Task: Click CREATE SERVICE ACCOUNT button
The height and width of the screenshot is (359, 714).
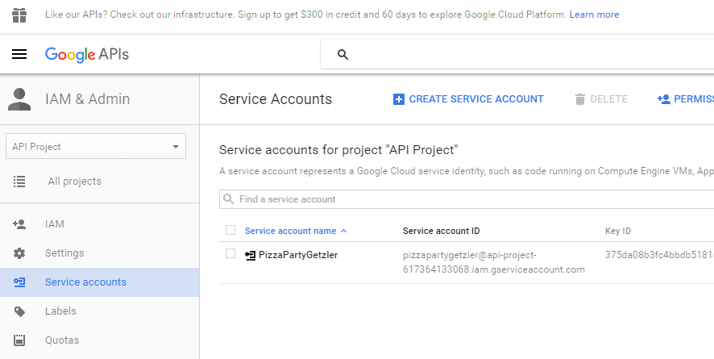Action: [x=468, y=99]
